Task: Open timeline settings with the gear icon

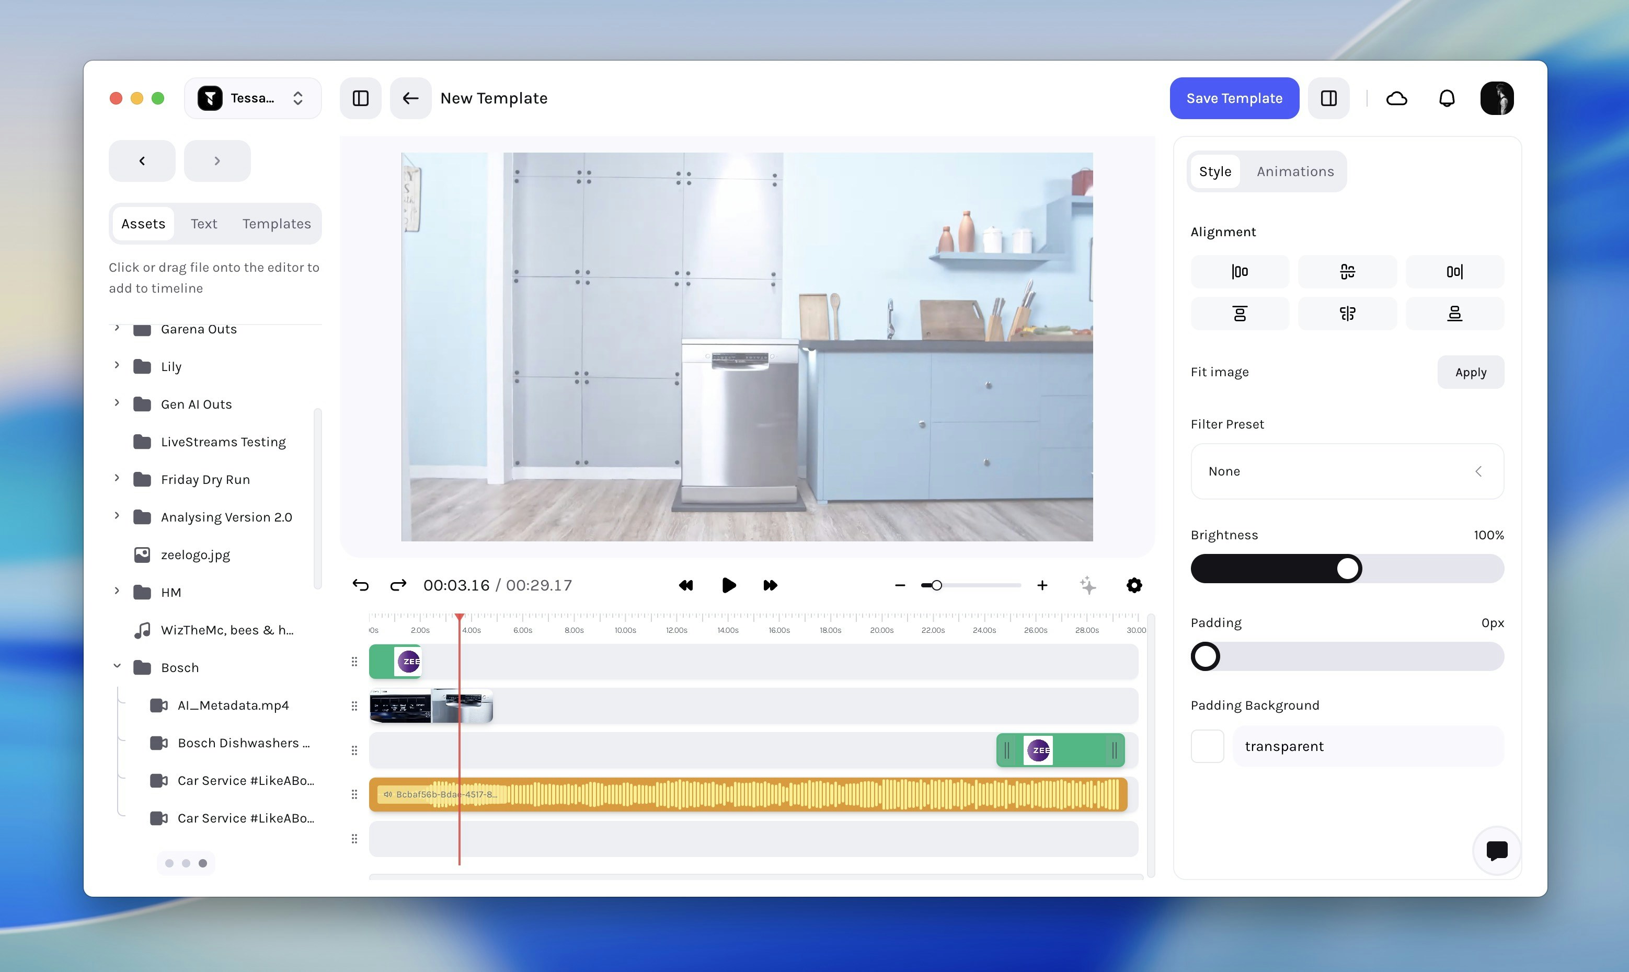Action: pyautogui.click(x=1134, y=585)
